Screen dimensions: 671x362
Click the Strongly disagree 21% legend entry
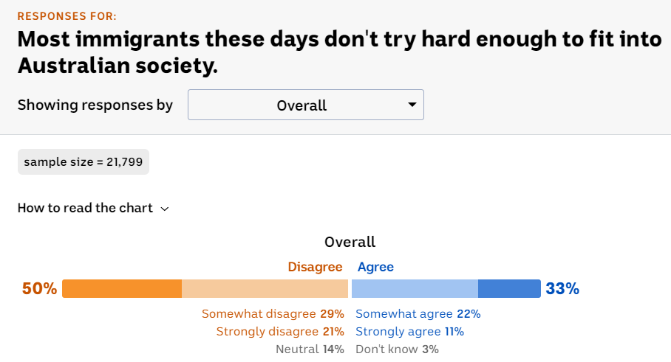(280, 332)
